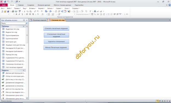Collapse the navigation pane with double chevron
The width and height of the screenshot is (171, 103).
tap(27, 20)
